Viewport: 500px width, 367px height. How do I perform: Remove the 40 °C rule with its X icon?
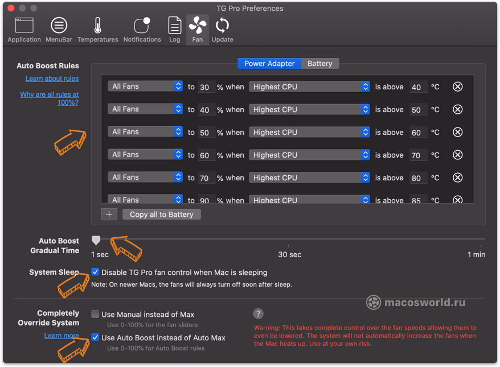[x=457, y=86]
